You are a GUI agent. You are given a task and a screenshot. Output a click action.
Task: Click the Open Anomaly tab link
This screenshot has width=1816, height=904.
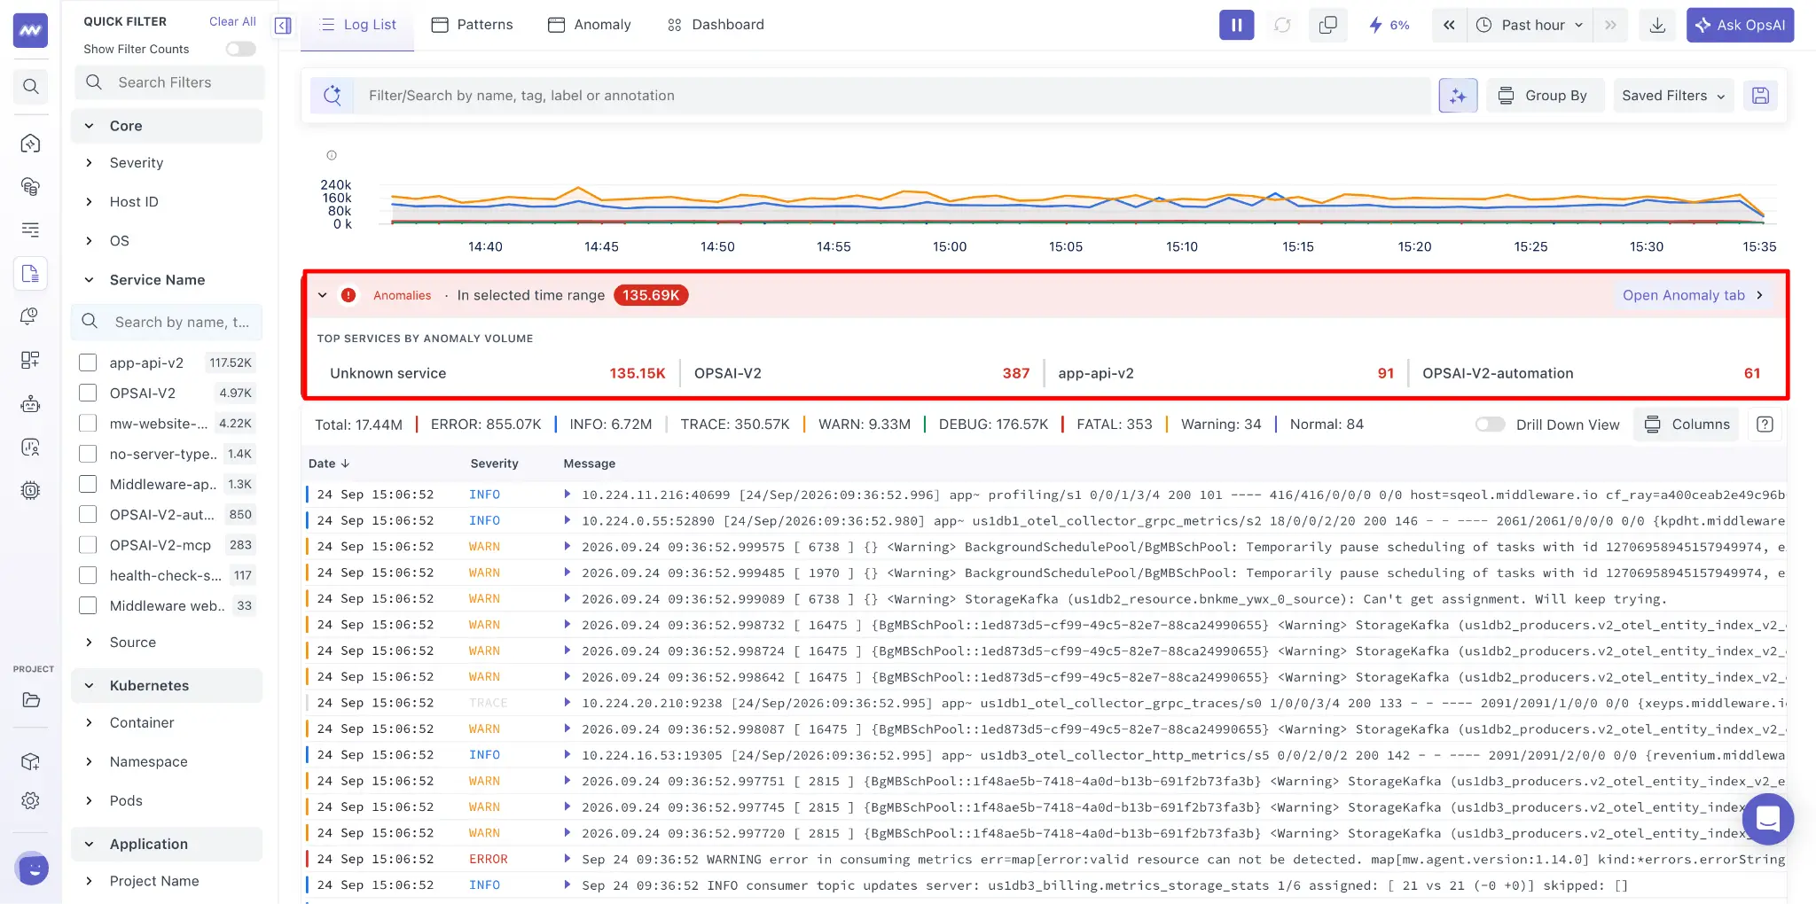(x=1693, y=295)
